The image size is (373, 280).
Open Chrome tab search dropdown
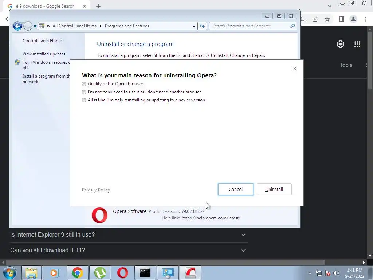pos(329,6)
